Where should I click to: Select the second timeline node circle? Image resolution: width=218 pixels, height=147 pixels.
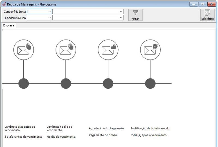pyautogui.click(x=66, y=83)
